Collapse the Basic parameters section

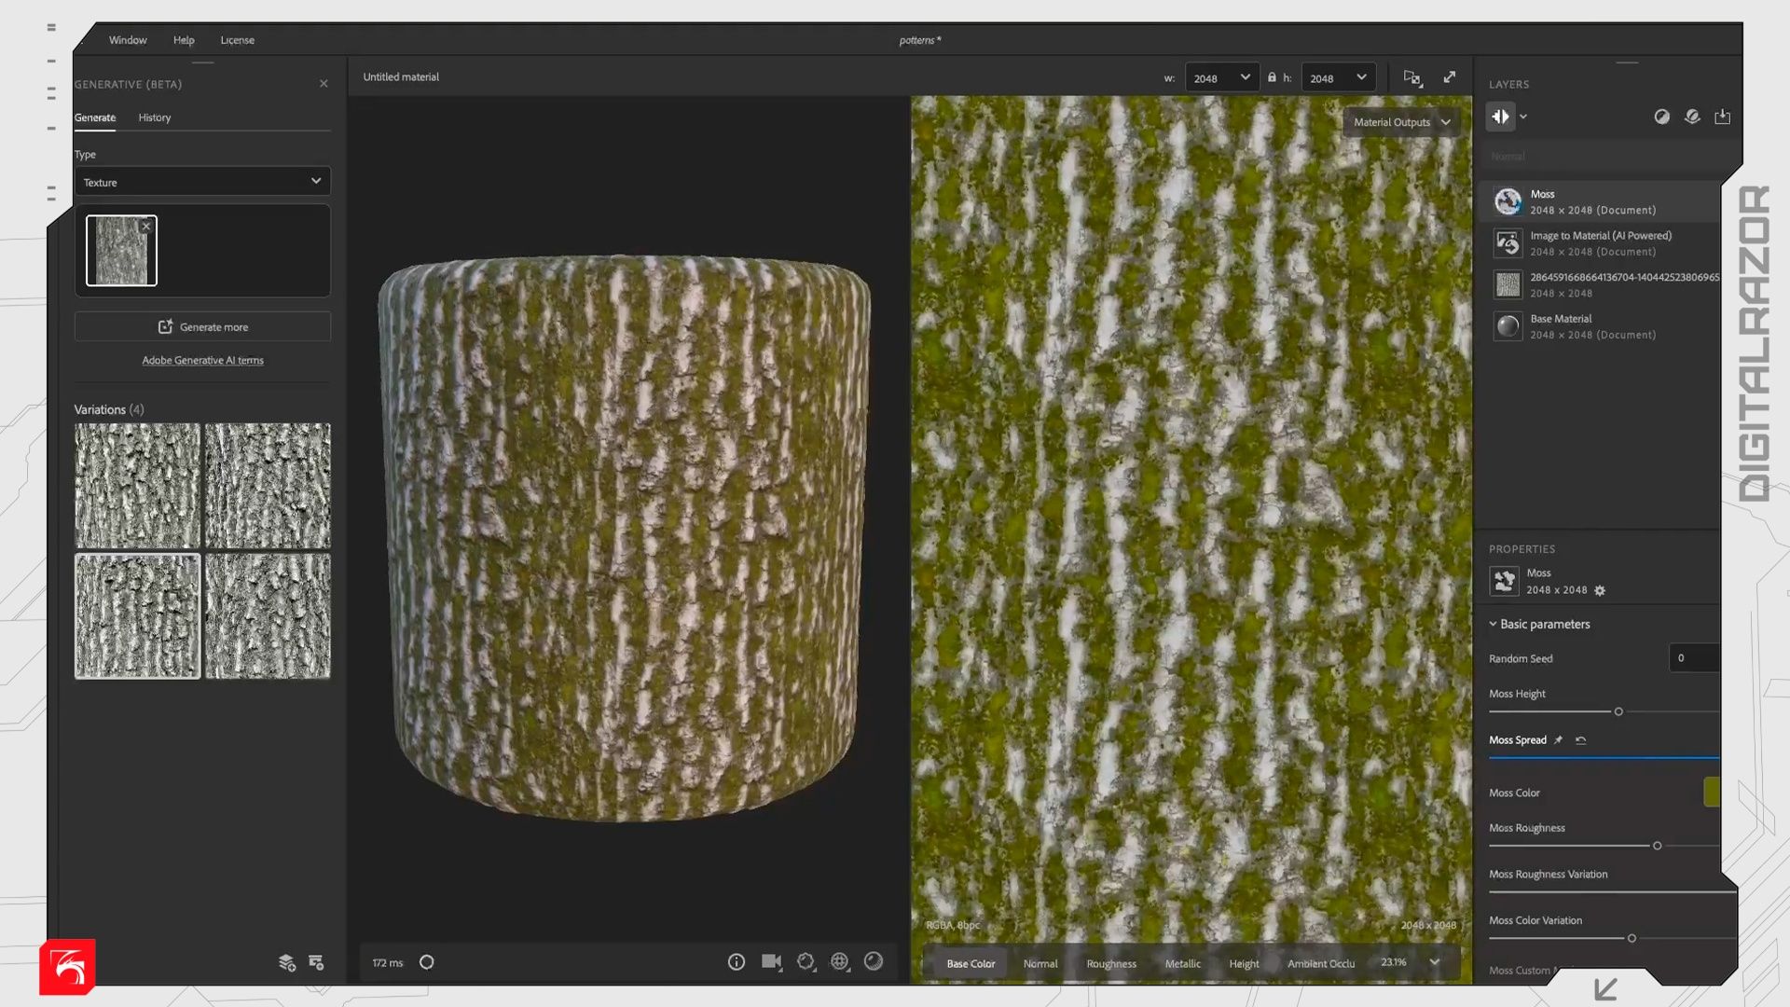(1493, 624)
